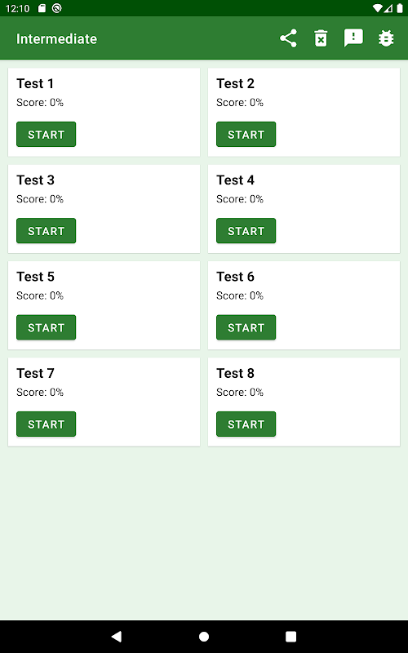Begin Test 4 with START button

click(246, 231)
